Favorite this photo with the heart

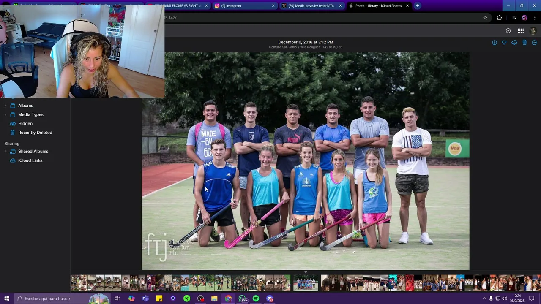click(504, 43)
